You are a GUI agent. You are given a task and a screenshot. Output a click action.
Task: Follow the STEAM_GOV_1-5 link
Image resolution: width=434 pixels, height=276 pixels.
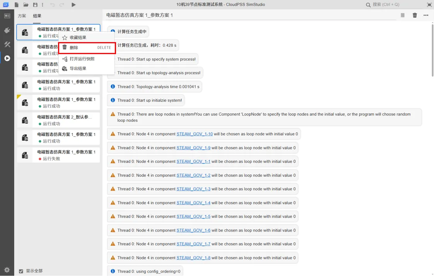pos(193,216)
